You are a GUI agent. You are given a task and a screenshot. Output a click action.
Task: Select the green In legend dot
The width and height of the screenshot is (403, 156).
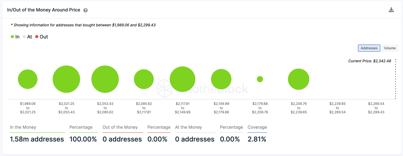[12, 37]
